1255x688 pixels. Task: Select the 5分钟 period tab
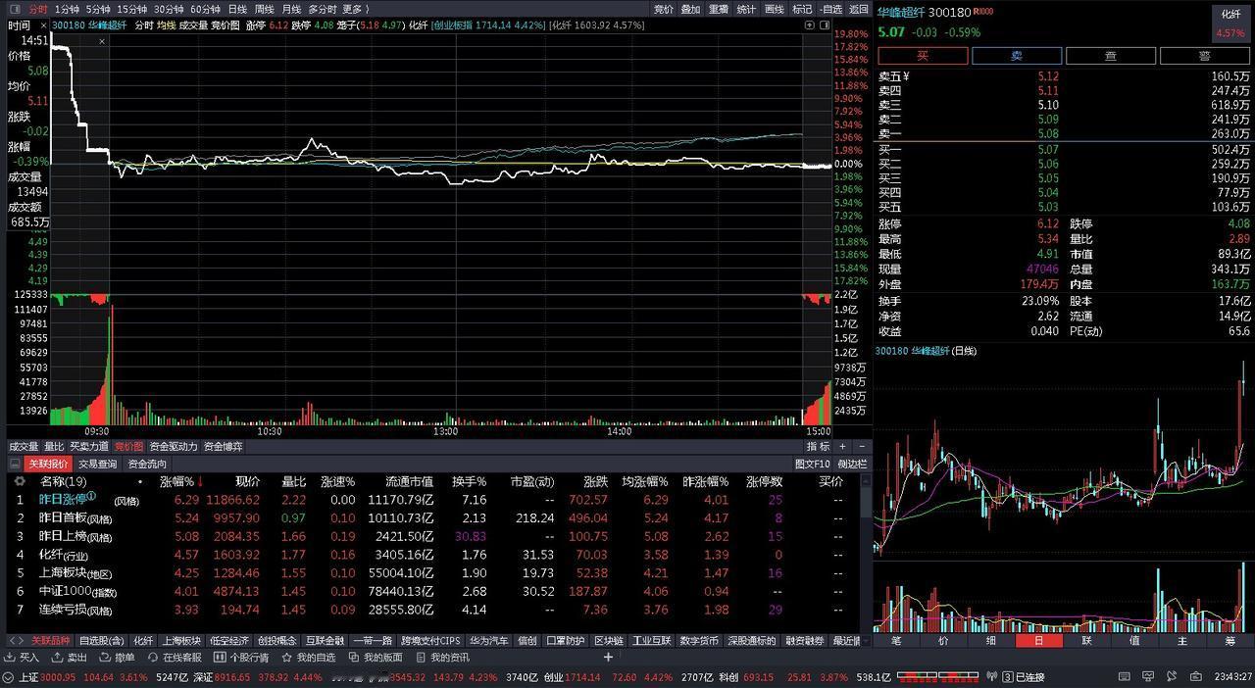click(x=98, y=9)
